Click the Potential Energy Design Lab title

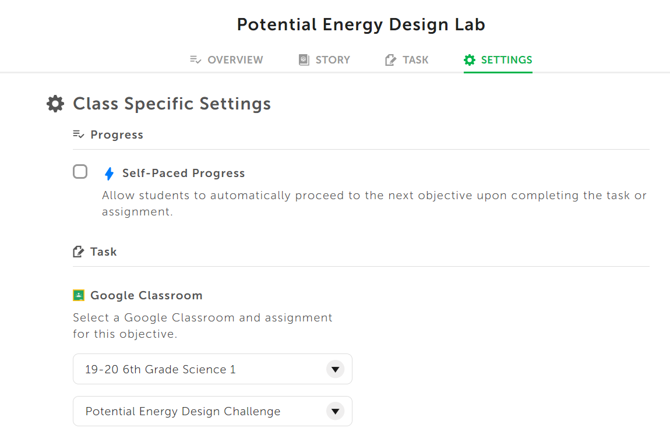(x=361, y=25)
